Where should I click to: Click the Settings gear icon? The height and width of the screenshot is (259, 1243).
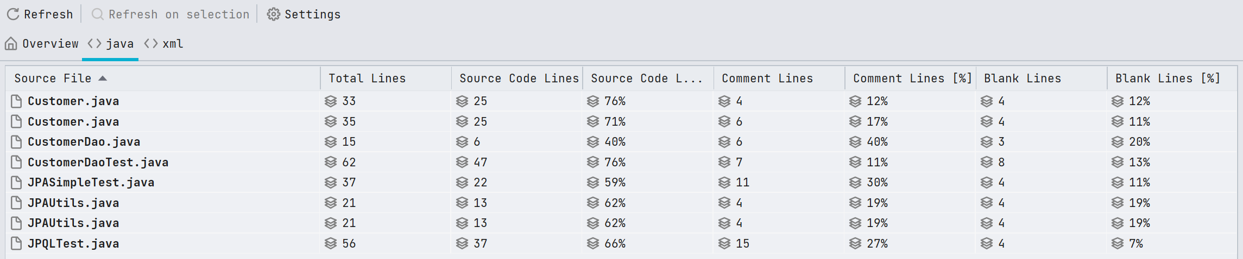point(273,14)
